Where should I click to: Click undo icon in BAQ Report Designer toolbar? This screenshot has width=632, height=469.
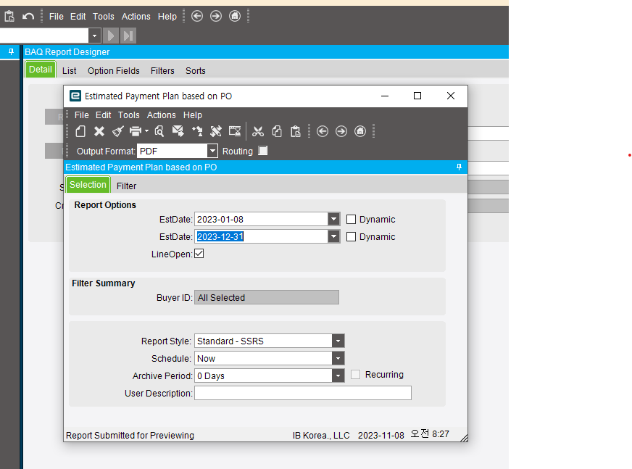pos(28,17)
